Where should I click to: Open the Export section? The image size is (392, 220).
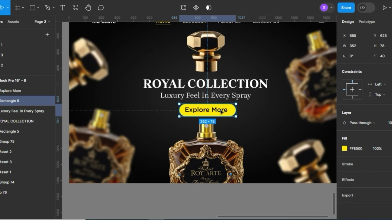(347, 195)
